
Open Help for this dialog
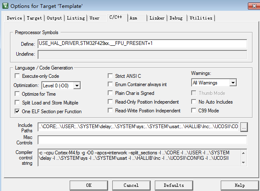(x=240, y=185)
